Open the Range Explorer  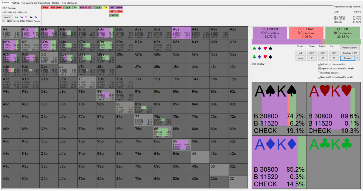click(x=350, y=48)
